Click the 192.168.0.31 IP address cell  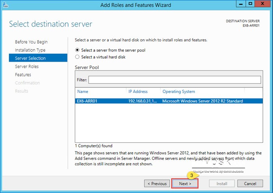[142, 101]
